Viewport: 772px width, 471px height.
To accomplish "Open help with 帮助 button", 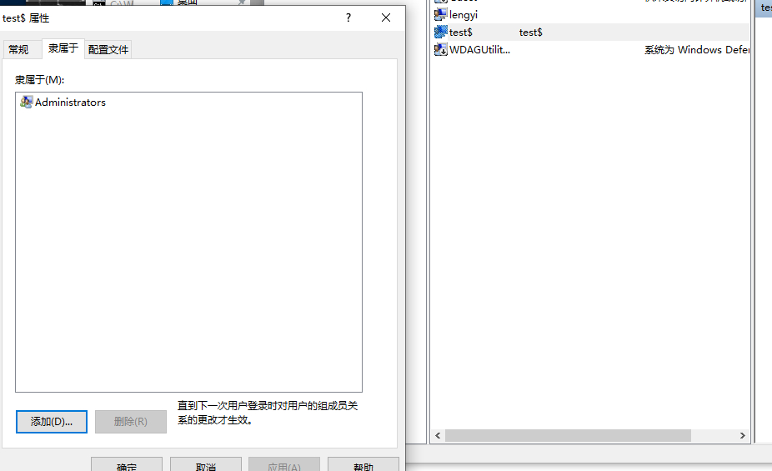I will [x=363, y=464].
